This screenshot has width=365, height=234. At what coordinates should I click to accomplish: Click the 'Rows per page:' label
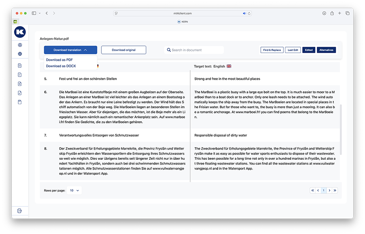tap(54, 191)
